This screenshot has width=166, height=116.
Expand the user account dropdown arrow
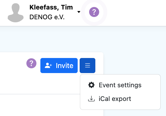pos(79,12)
